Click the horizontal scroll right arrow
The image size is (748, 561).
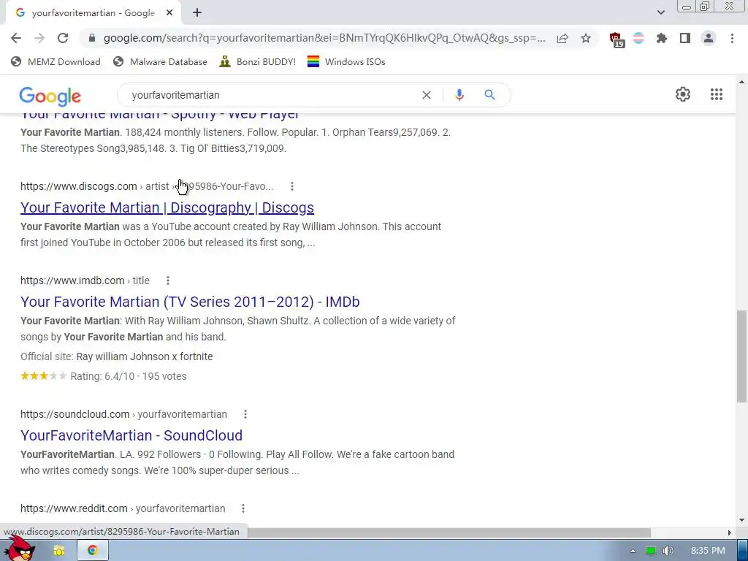point(729,533)
